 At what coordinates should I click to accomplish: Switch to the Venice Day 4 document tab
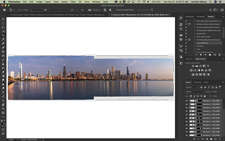[48, 15]
